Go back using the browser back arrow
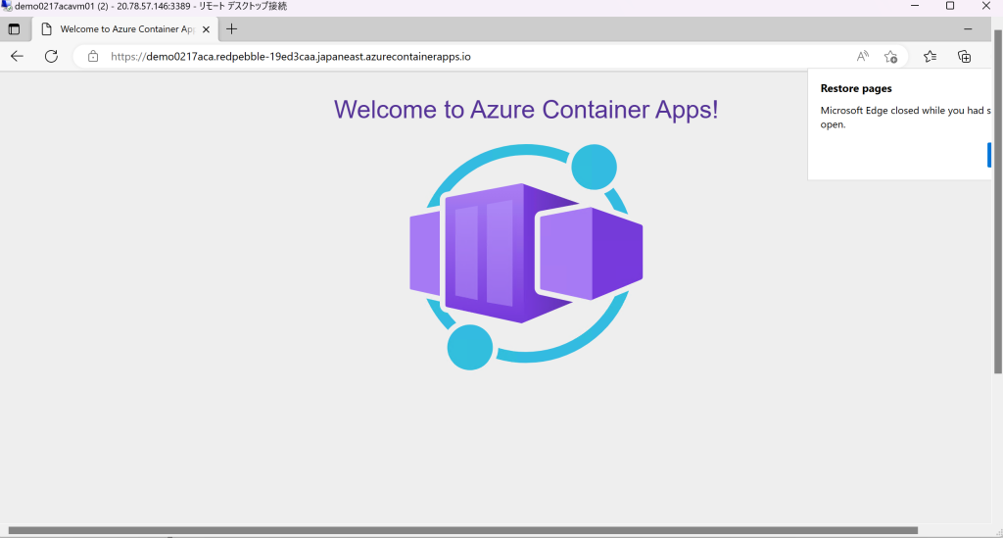The image size is (1003, 538). point(18,56)
